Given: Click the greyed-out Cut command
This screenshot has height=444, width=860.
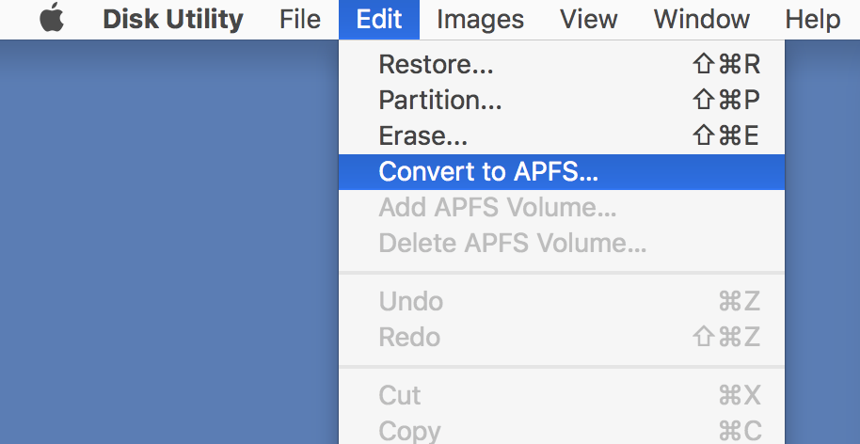Looking at the screenshot, I should pos(562,395).
